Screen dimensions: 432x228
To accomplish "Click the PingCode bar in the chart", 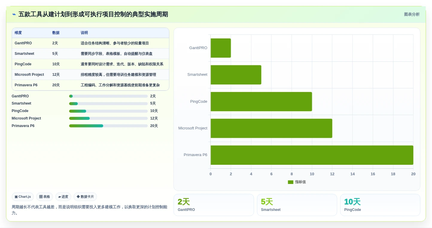I will click(x=261, y=102).
